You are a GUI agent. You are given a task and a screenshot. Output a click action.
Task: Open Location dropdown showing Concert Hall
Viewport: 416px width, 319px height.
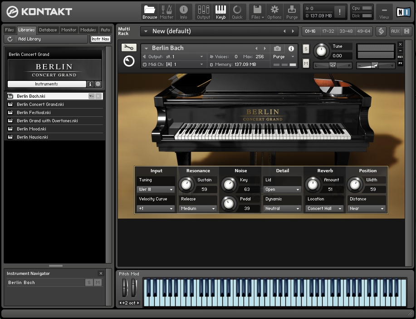point(324,209)
